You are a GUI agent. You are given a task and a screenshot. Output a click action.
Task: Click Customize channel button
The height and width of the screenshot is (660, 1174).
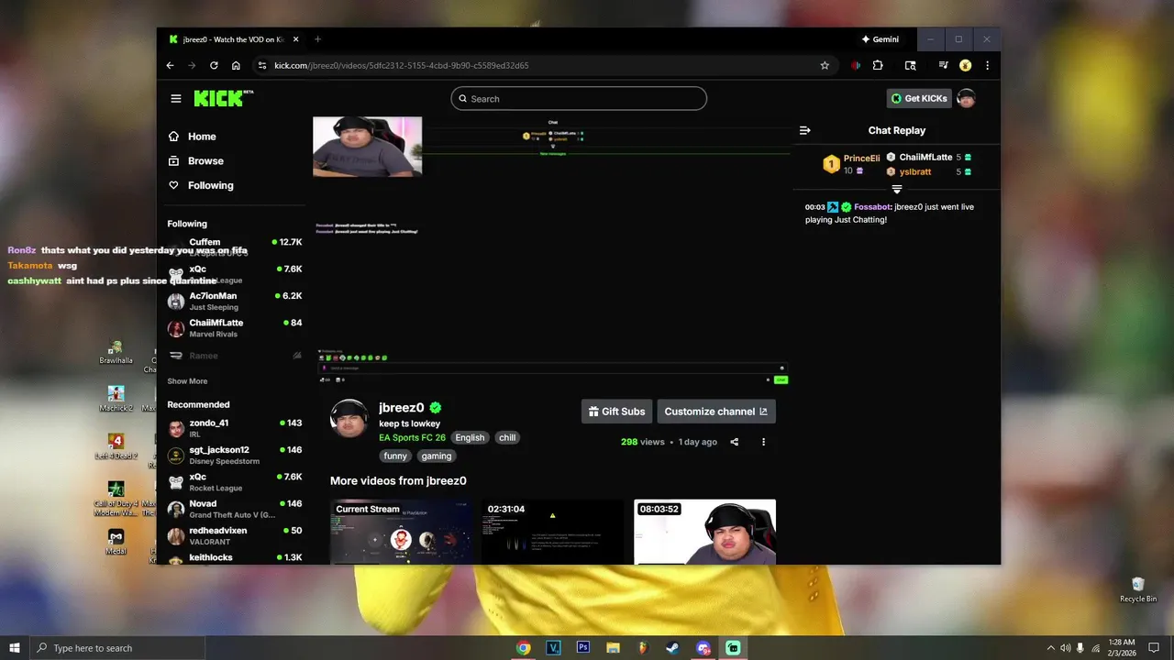716,412
